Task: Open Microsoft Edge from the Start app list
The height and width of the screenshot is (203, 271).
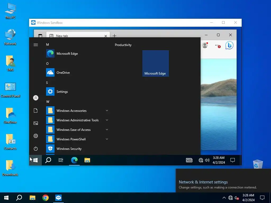Action: (77, 53)
